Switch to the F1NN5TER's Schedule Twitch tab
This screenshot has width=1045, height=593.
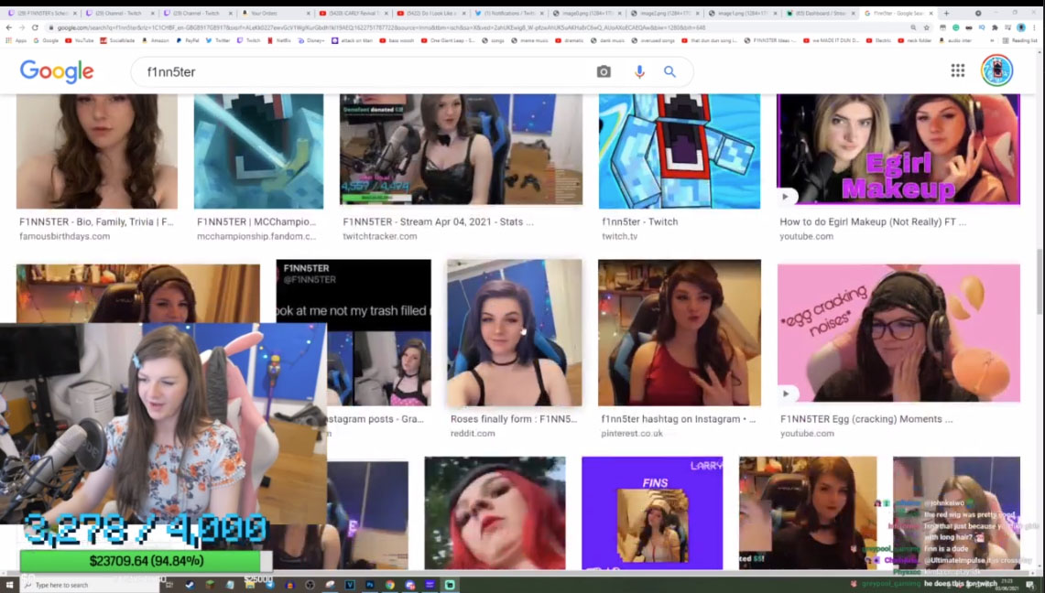41,13
